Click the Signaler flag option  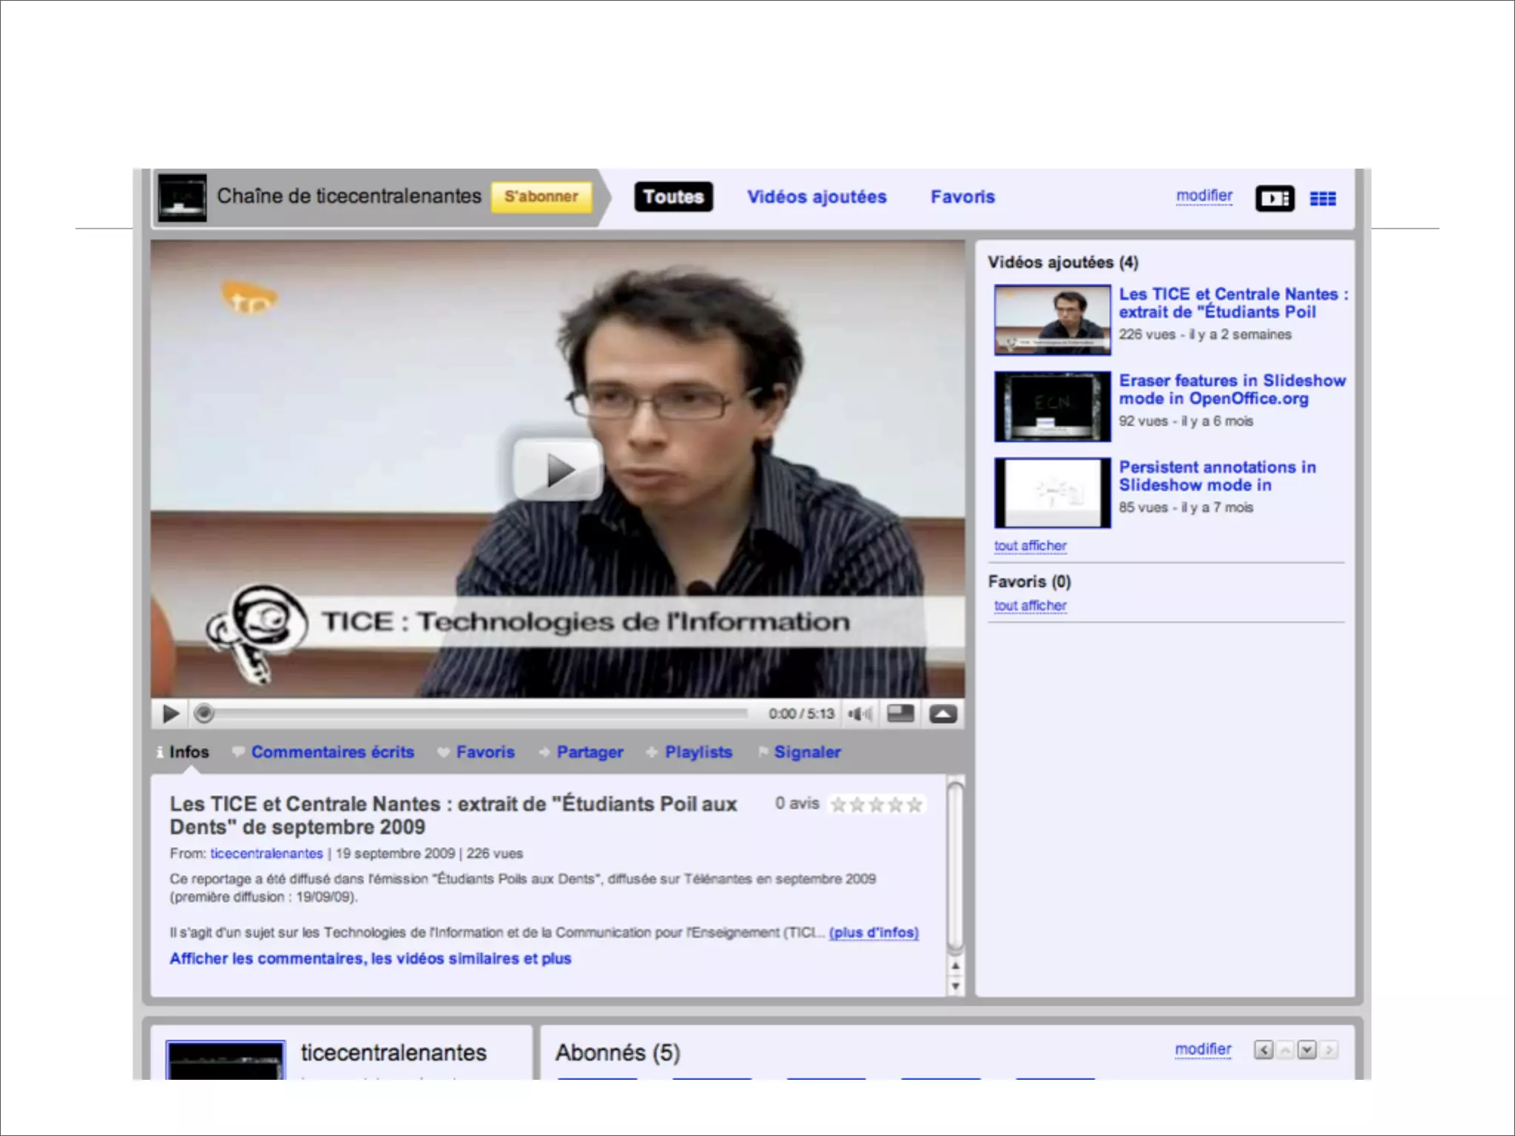tap(807, 752)
